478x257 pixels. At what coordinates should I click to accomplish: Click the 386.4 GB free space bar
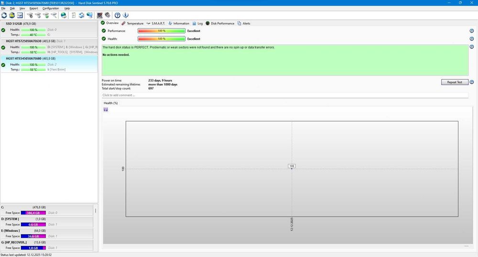click(x=33, y=213)
